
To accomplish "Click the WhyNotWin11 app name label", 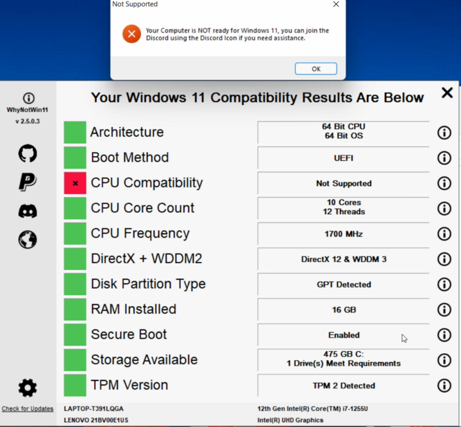I will [28, 110].
